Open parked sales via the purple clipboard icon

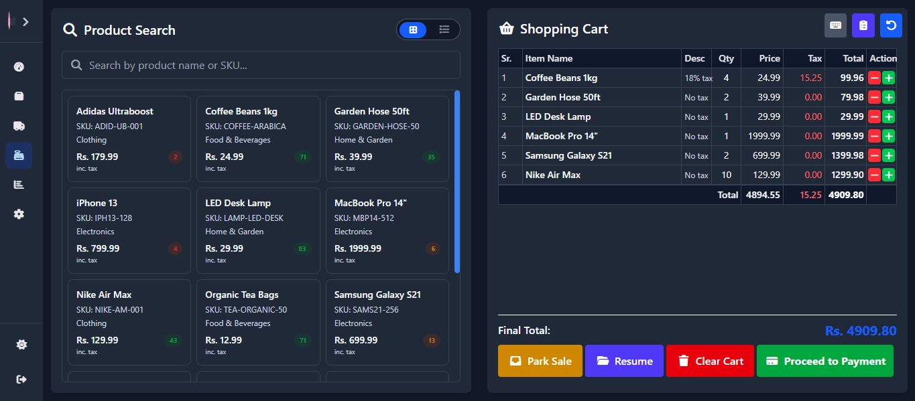tap(863, 25)
